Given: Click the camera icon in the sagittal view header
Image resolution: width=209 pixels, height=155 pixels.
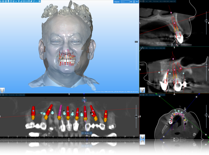Looking at the screenshot, I should pyautogui.click(x=143, y=2).
